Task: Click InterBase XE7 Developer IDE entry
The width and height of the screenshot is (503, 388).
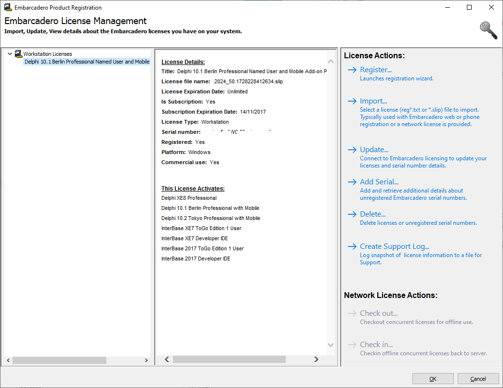Action: click(x=194, y=238)
